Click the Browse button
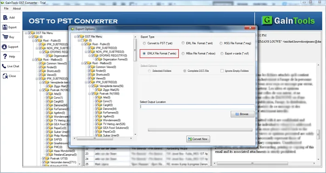The image size is (326, 173). (243, 114)
